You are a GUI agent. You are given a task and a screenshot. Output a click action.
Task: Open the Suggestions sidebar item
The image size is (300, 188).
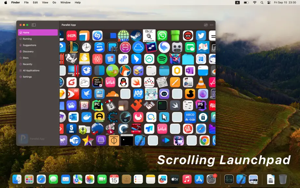(x=38, y=45)
